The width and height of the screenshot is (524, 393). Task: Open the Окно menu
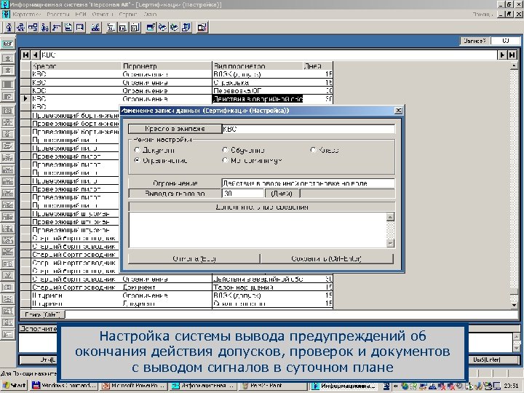pos(150,15)
